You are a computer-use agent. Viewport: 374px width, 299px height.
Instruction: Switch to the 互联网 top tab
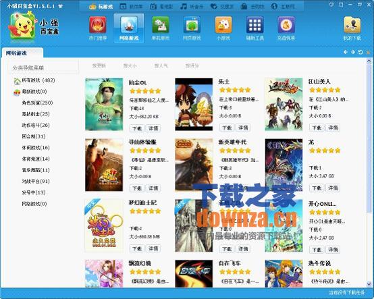[x=283, y=7]
